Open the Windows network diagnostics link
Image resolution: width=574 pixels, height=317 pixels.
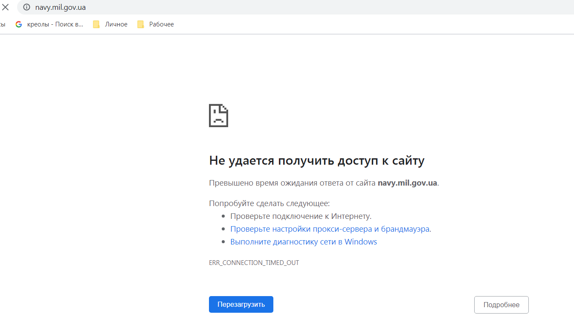pyautogui.click(x=303, y=241)
